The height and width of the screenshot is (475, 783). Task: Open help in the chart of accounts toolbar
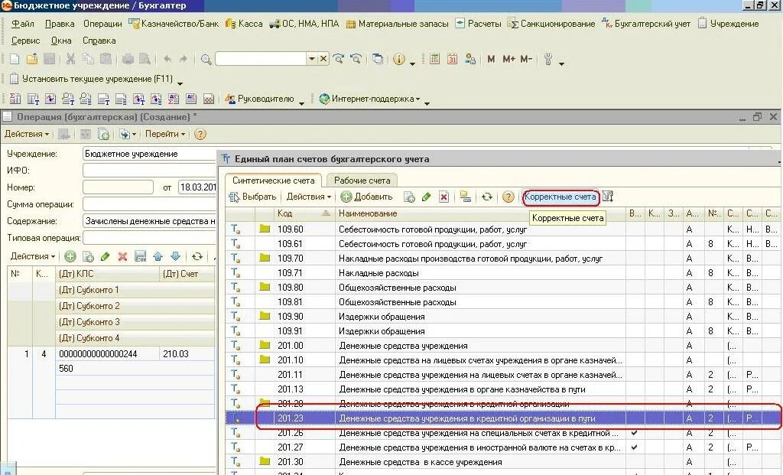click(508, 197)
